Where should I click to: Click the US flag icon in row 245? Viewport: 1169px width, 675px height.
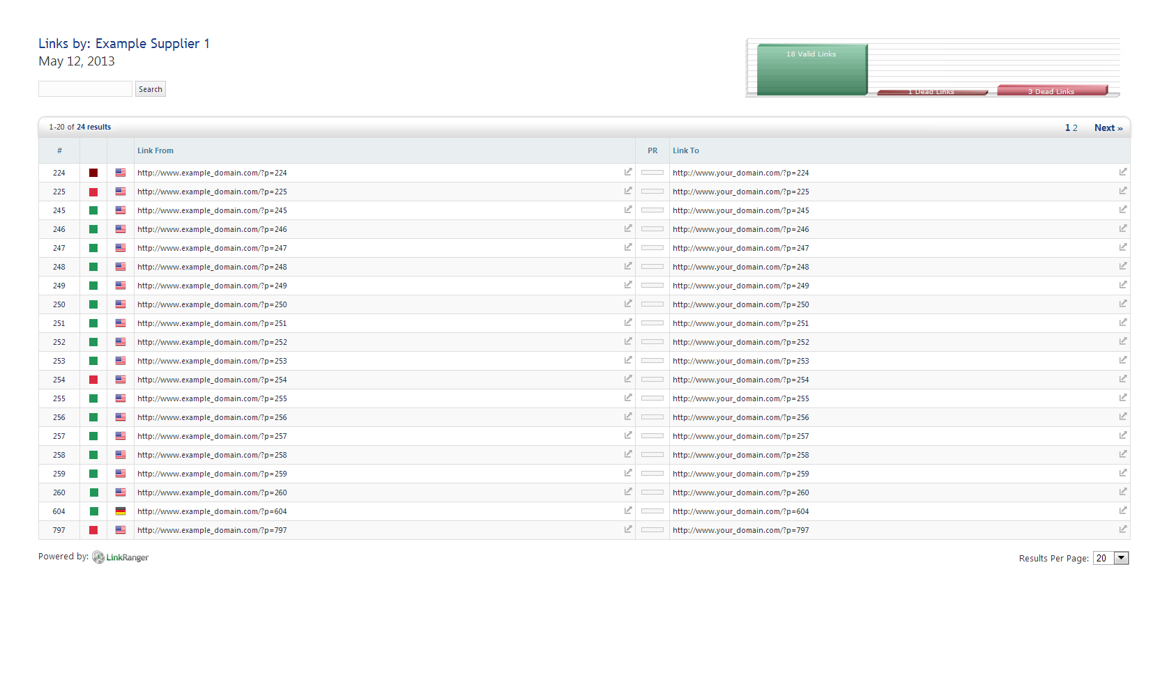(121, 210)
